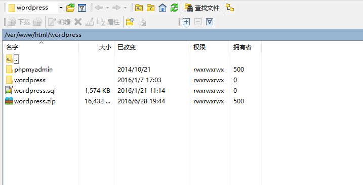Click the invert selection checkmark icon
363x185 pixels.
[x=210, y=22]
